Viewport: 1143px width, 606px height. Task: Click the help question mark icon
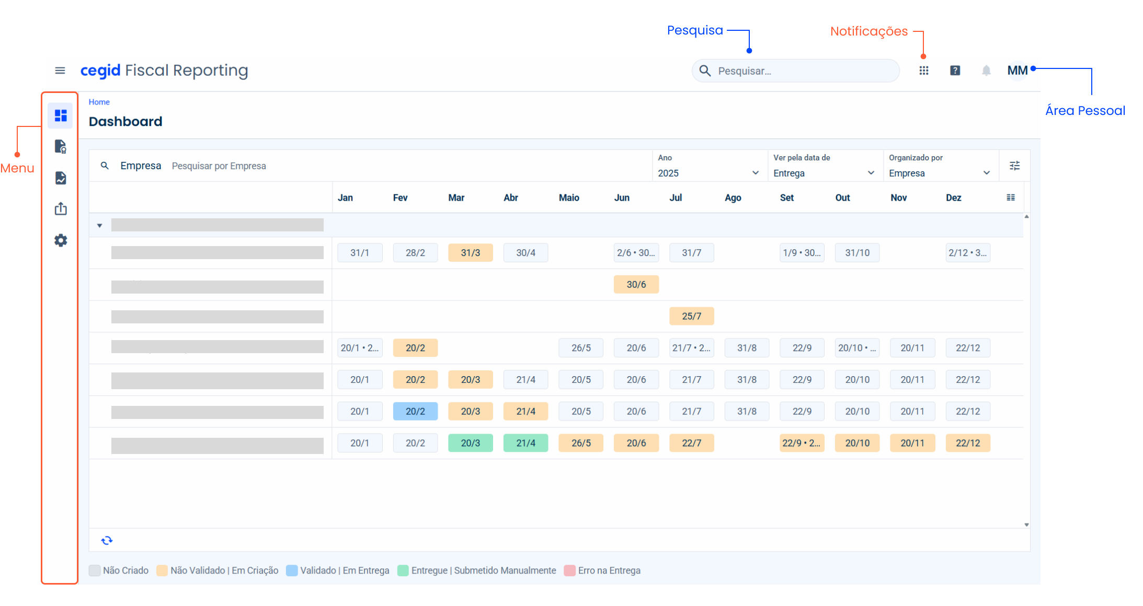coord(955,71)
